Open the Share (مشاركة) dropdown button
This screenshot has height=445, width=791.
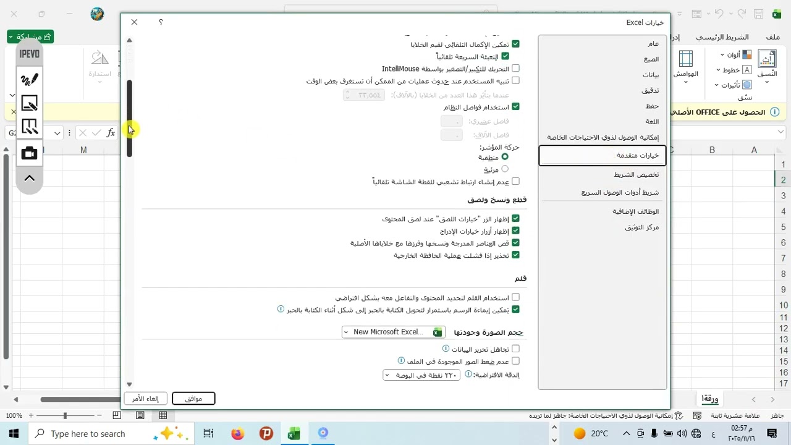(30, 37)
